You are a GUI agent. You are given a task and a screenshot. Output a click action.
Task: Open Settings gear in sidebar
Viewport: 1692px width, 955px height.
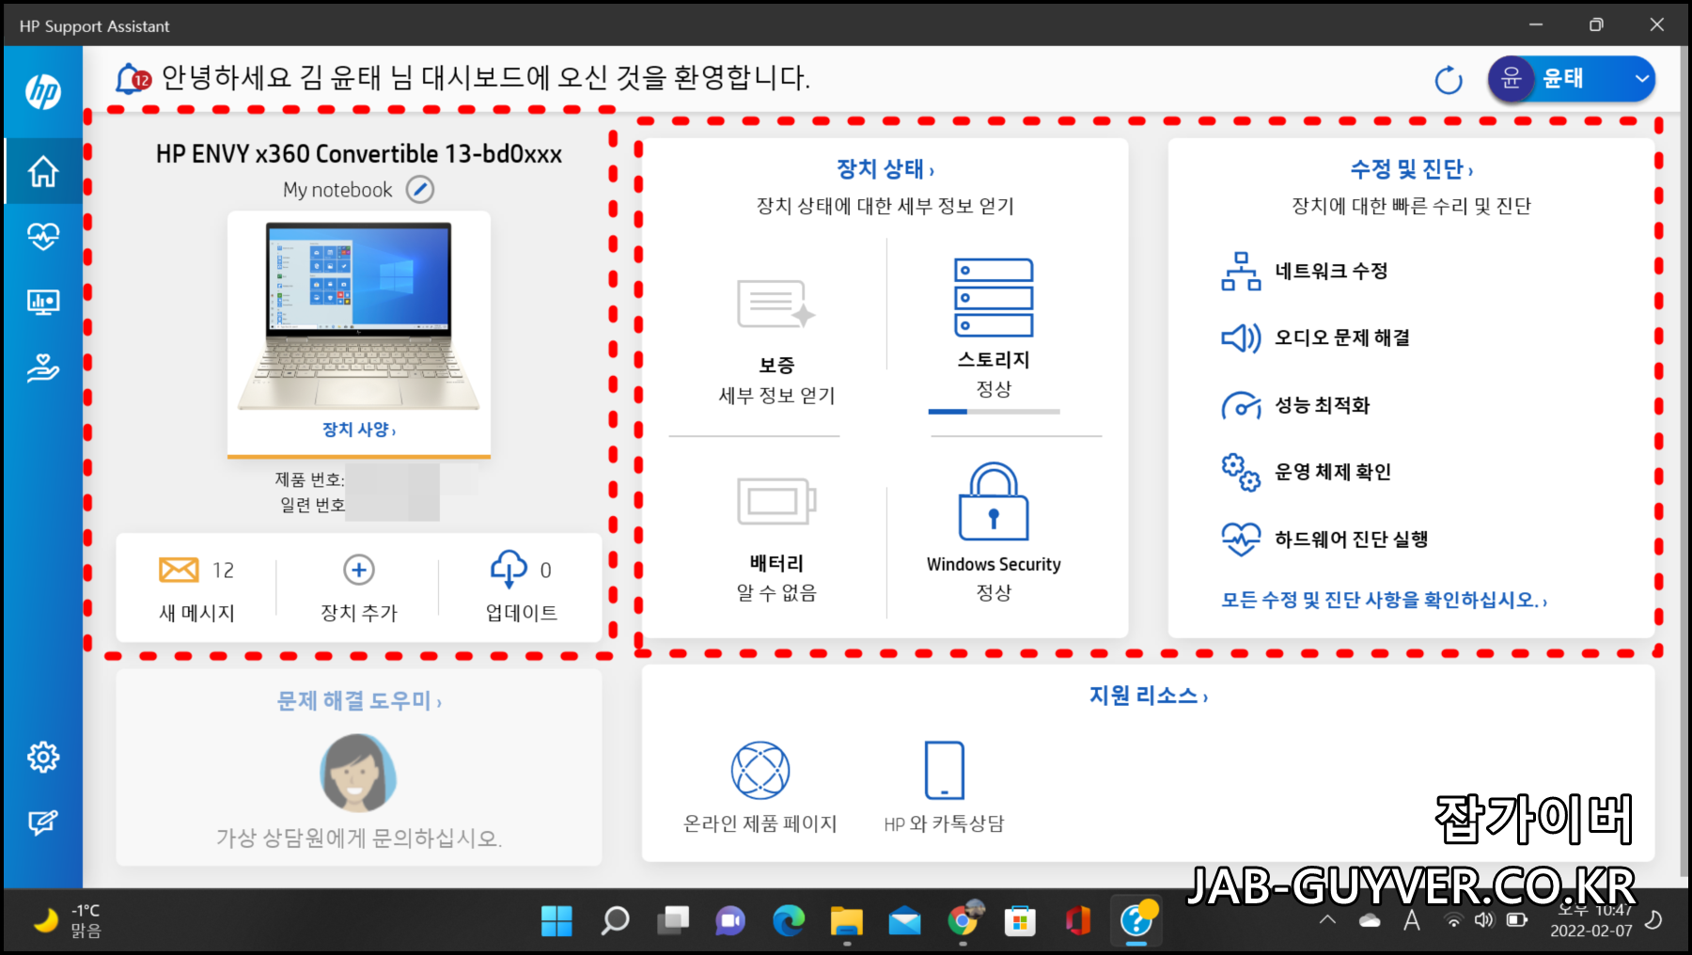[x=43, y=757]
